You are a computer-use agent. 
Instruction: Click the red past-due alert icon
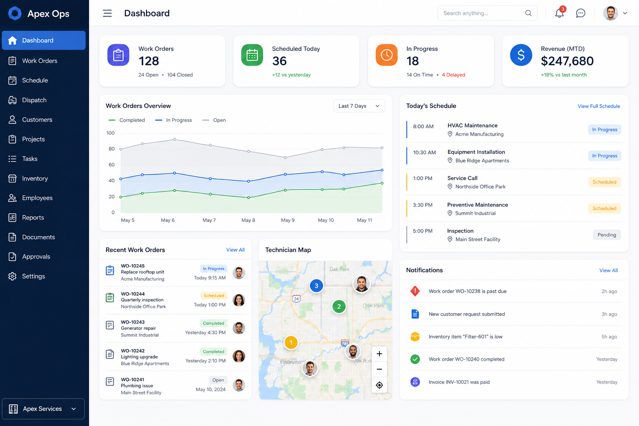(x=415, y=291)
